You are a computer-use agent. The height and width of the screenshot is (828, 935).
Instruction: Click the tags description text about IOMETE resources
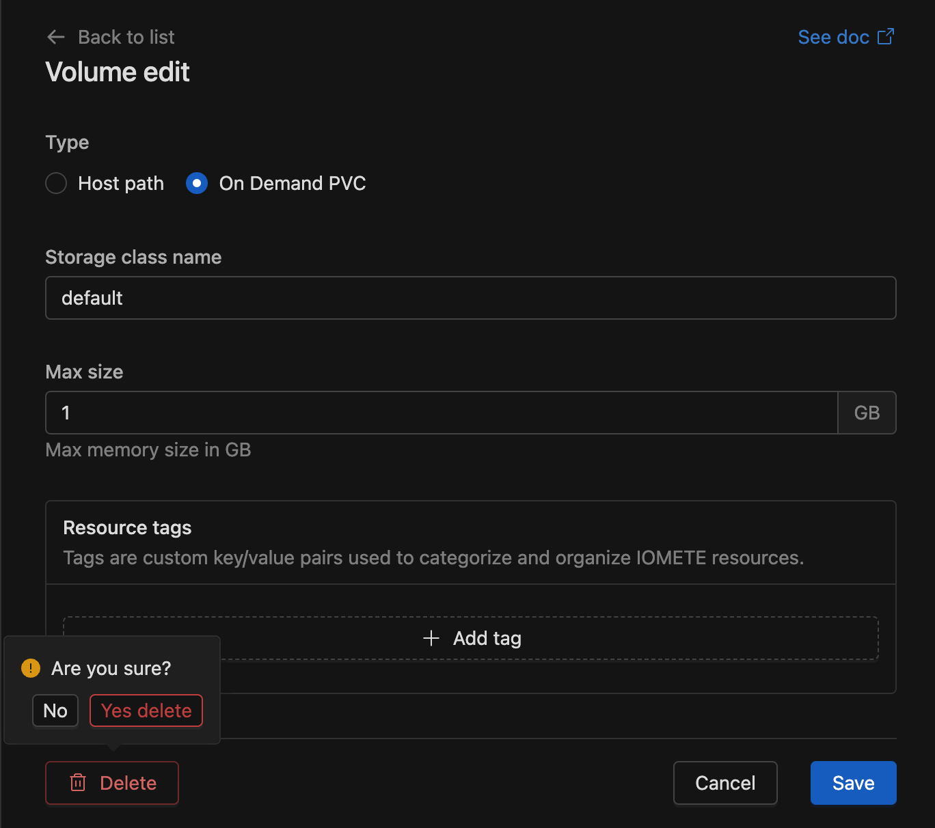coord(433,557)
